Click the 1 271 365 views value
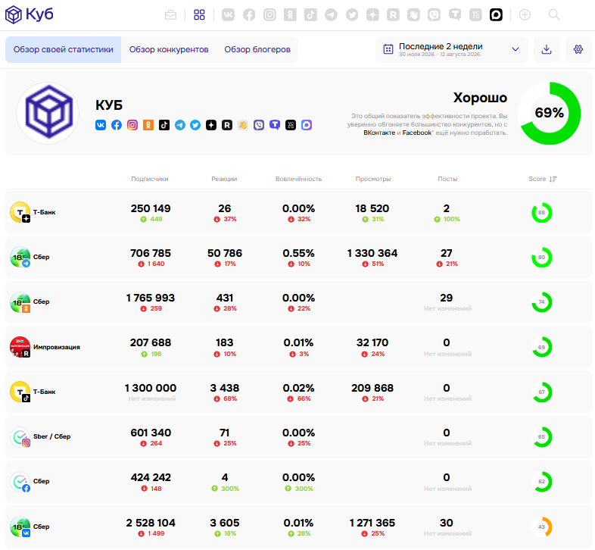Viewport: 595px width, 550px height. (372, 523)
